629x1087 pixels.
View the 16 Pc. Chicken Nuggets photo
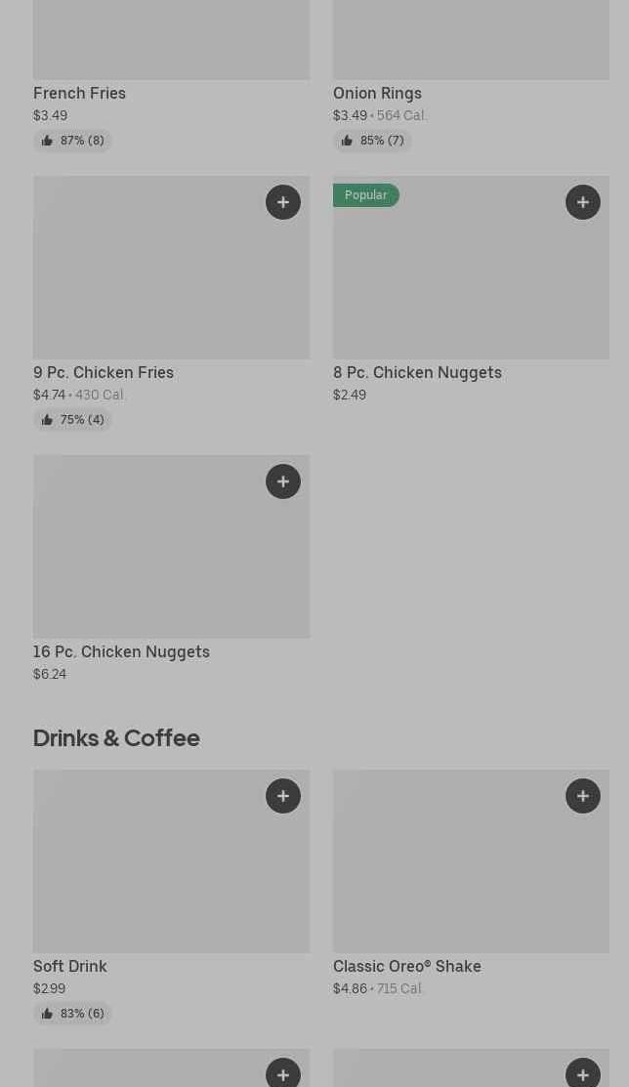click(171, 547)
